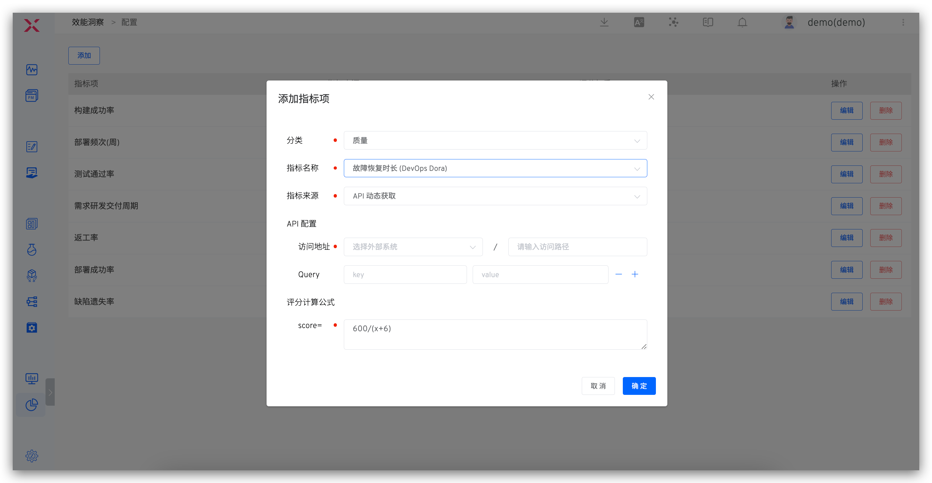Open the flask/test sidebar icon
Image resolution: width=932 pixels, height=483 pixels.
tap(32, 250)
